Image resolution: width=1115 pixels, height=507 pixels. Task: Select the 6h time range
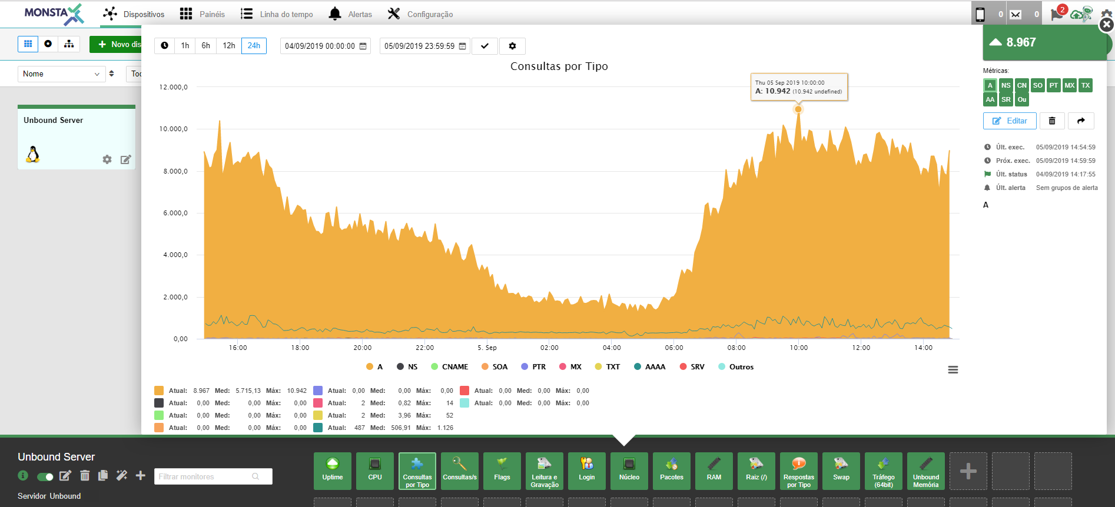click(x=205, y=46)
